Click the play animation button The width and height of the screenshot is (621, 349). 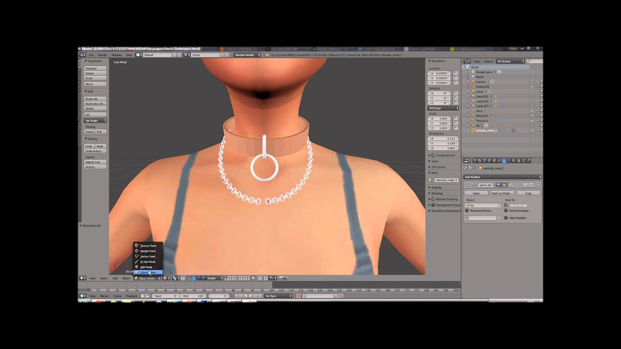250,296
